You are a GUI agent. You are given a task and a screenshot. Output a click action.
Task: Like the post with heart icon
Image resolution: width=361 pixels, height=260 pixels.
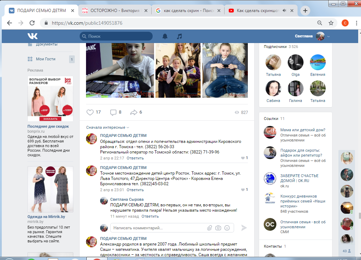click(x=90, y=112)
